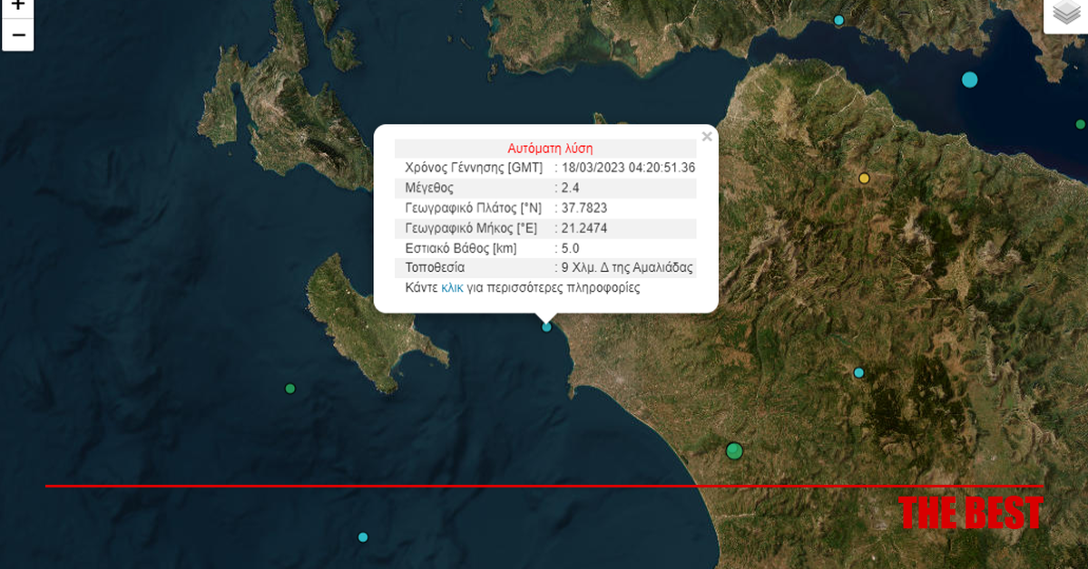Select the small green marker in the sea near Zakynthos
The height and width of the screenshot is (569, 1088).
click(290, 389)
